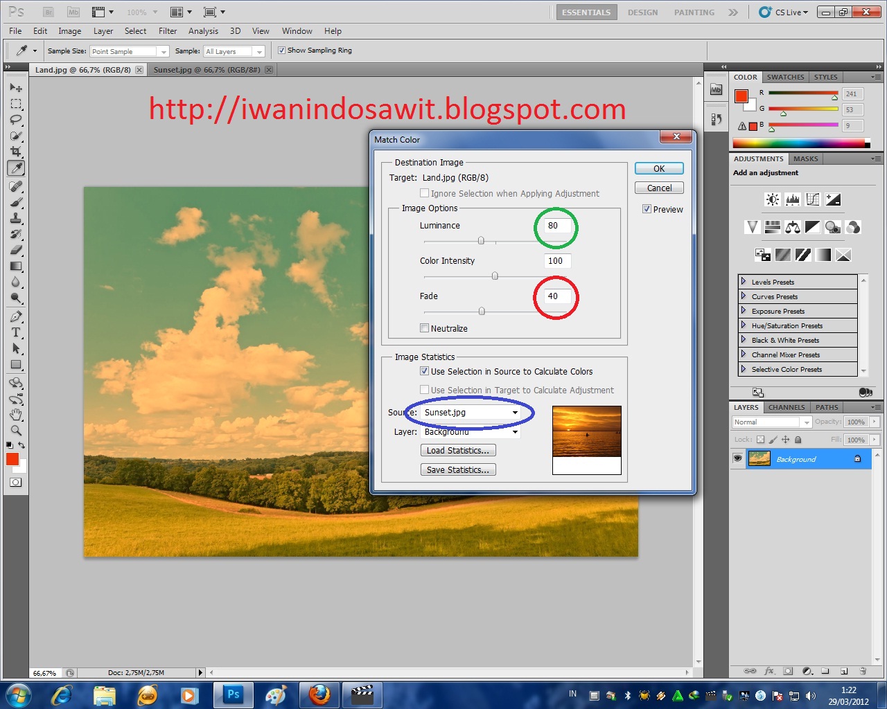Viewport: 887px width, 709px height.
Task: Uncheck the Preview checkbox
Action: tap(647, 209)
